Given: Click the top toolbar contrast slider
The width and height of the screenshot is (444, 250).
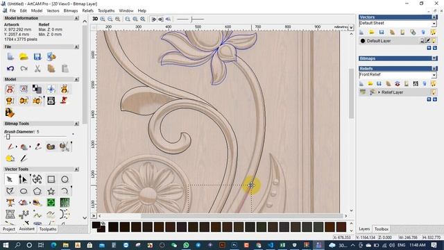Looking at the screenshot, I should [x=191, y=19].
